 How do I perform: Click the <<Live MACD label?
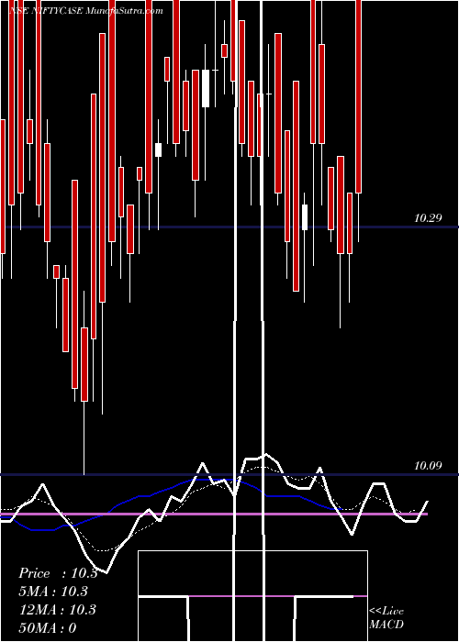click(x=386, y=618)
